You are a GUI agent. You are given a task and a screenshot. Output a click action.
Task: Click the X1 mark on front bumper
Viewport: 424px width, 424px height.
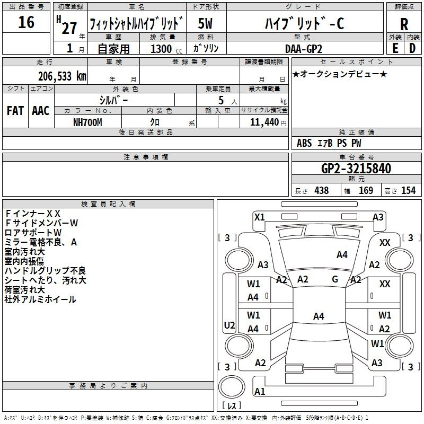(x=259, y=217)
